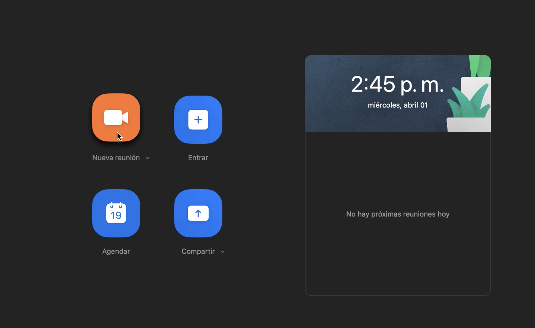Click the Nueva reunión label
535x328 pixels.
click(116, 158)
